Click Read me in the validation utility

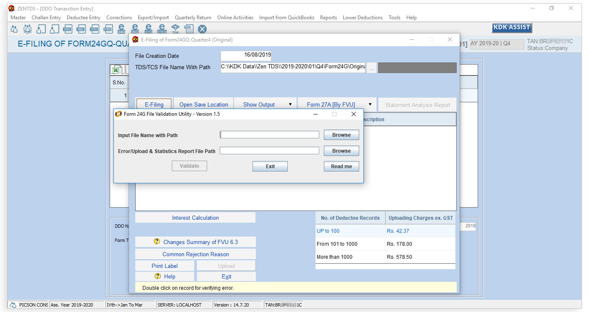point(342,166)
